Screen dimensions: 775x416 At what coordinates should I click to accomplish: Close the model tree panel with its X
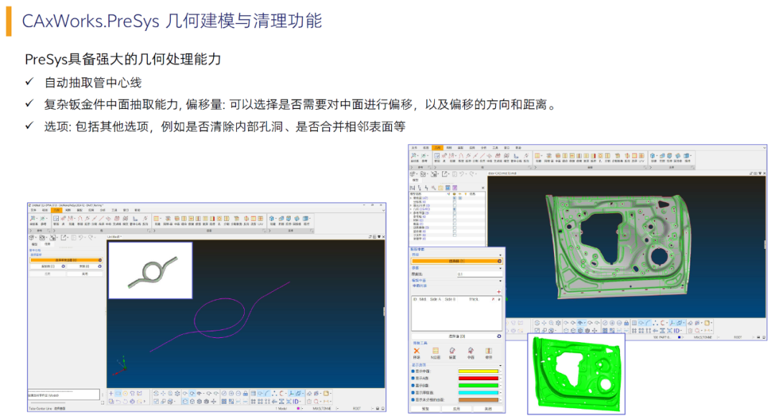(483, 188)
